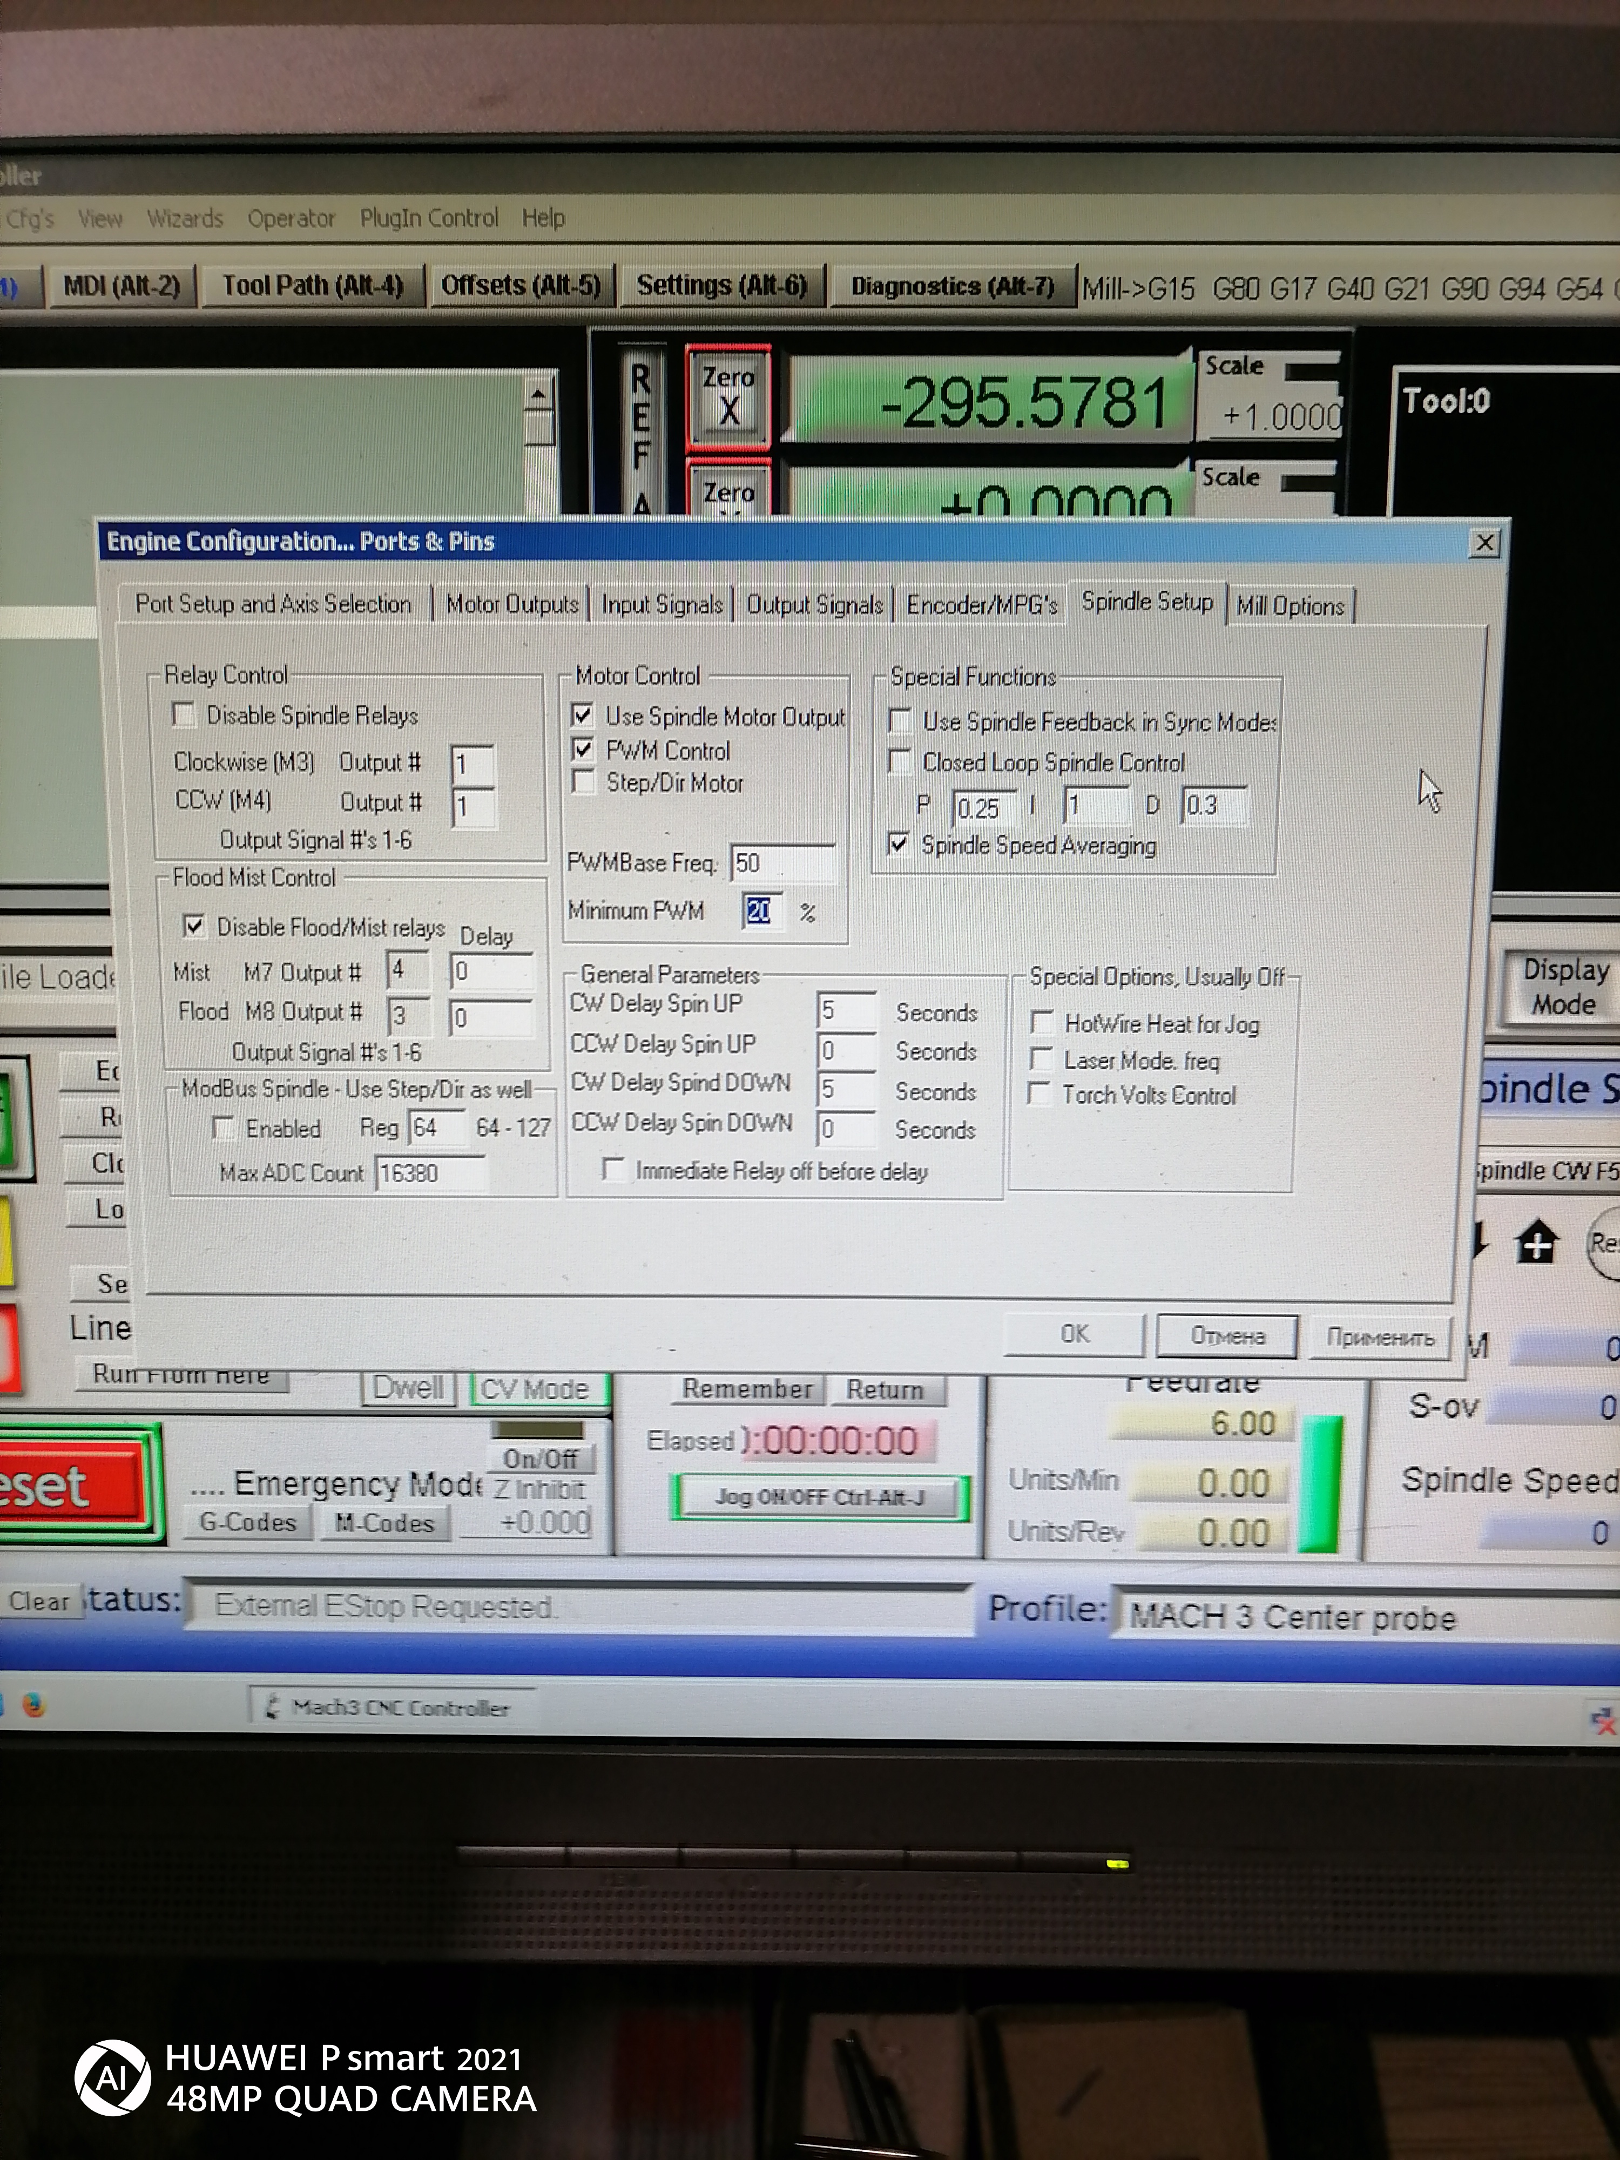The image size is (1620, 2160).
Task: Close the Engine Configuration dialog
Action: click(x=1485, y=543)
